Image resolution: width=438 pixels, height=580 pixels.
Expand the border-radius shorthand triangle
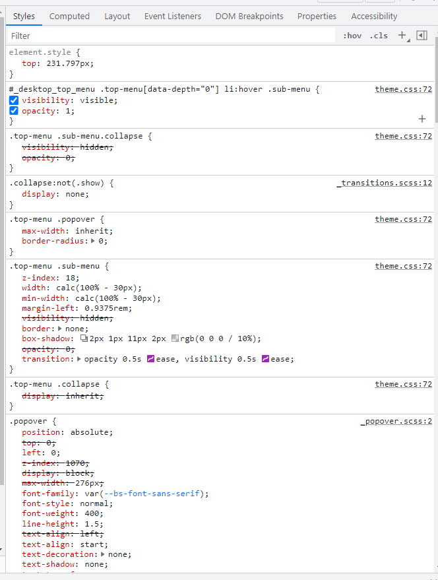93,241
